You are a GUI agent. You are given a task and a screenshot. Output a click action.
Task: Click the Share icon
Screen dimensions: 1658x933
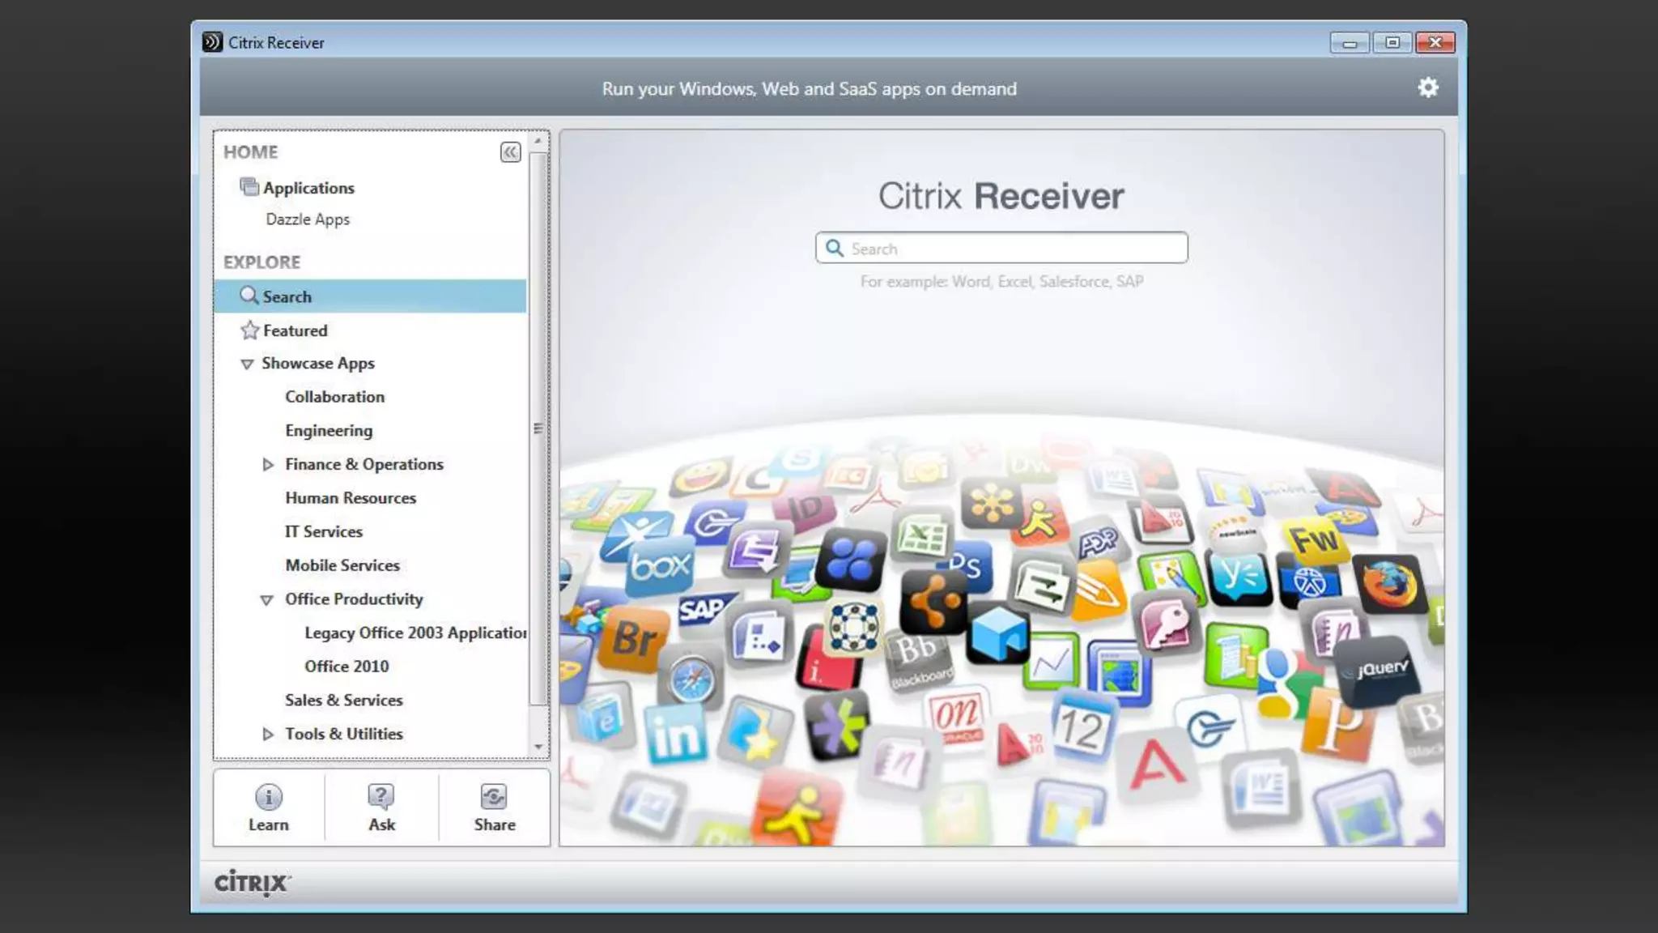(x=494, y=797)
